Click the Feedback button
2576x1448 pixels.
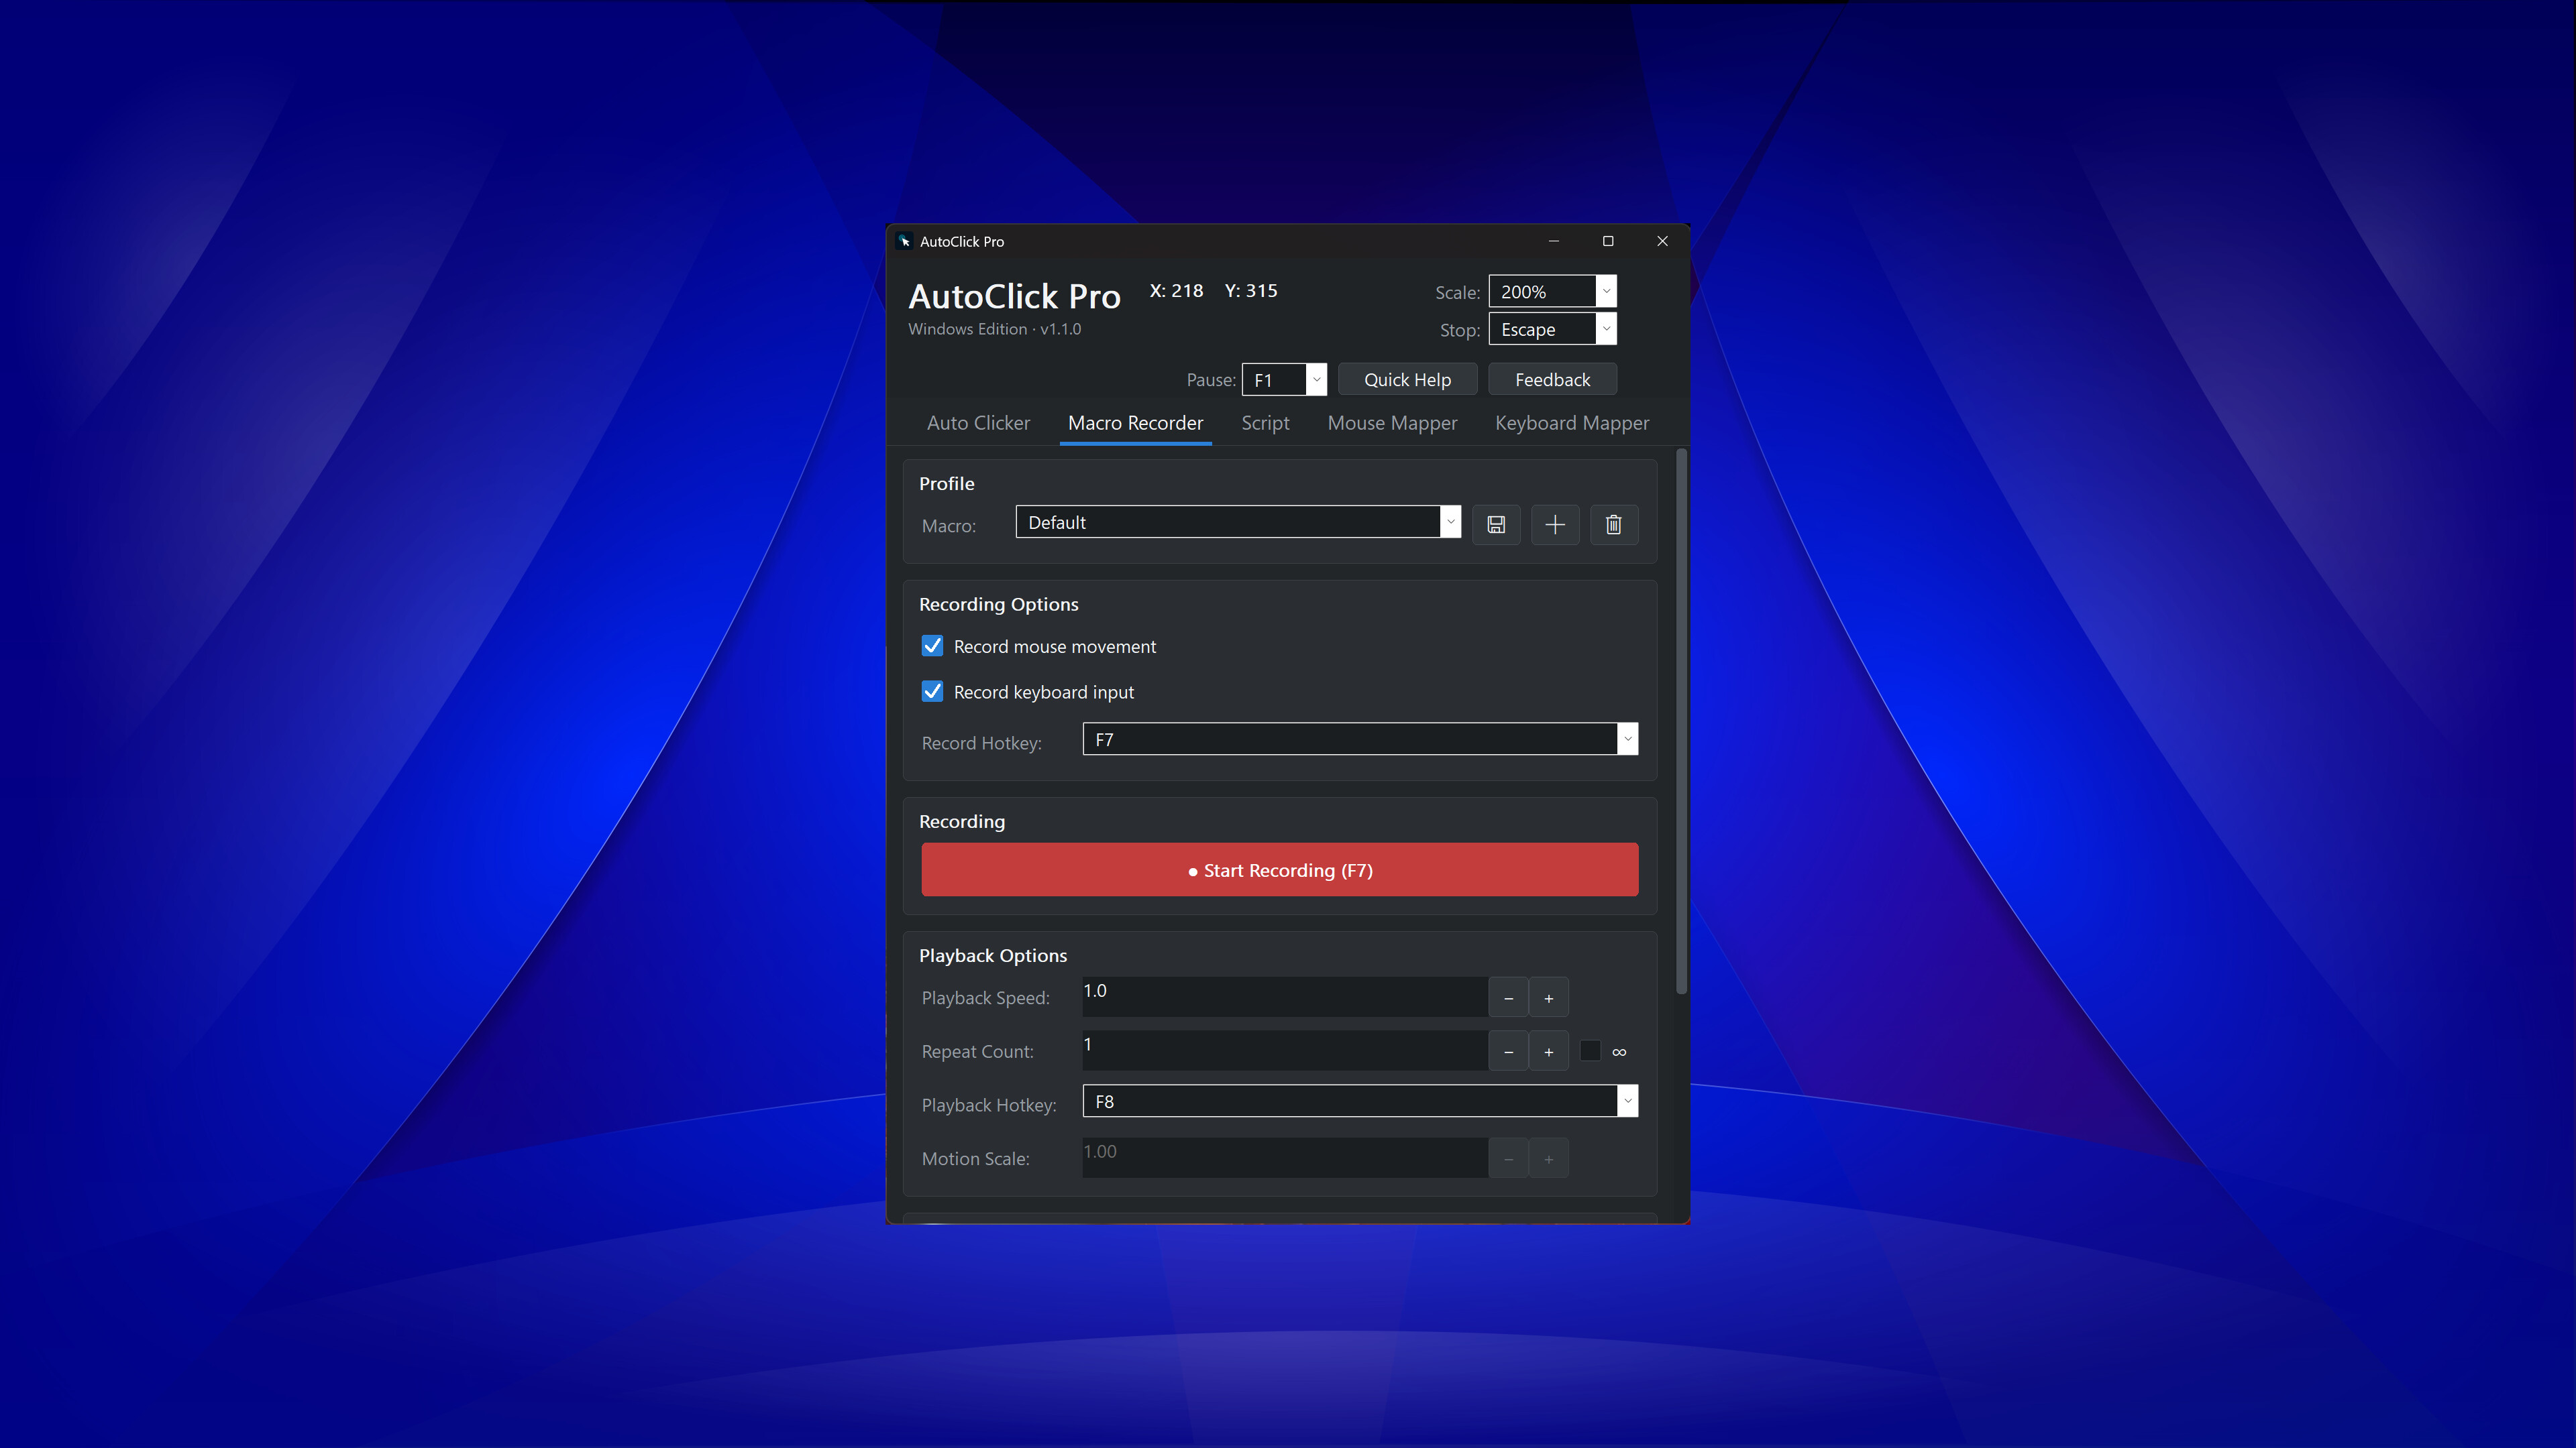coord(1552,379)
